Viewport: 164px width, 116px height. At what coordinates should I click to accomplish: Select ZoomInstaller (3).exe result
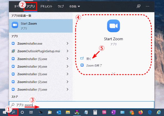41,74
